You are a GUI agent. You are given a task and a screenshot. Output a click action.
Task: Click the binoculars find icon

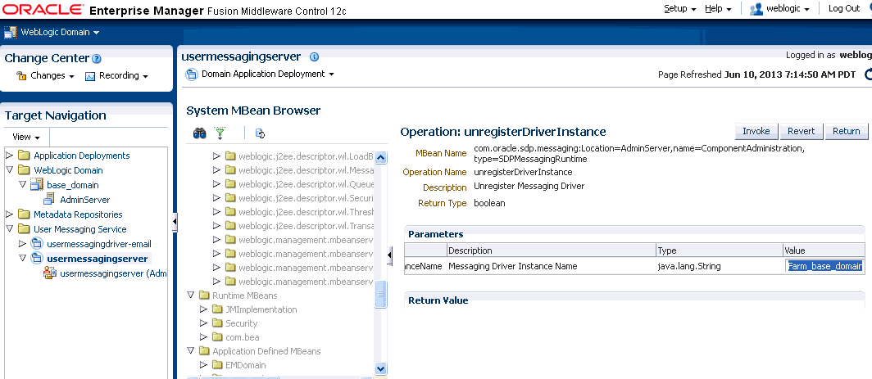[200, 133]
